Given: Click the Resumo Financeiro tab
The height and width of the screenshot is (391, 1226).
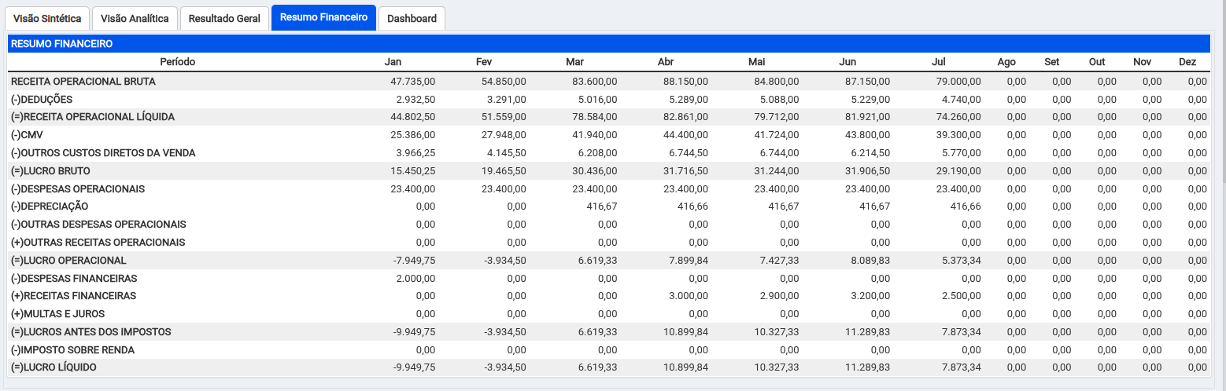Looking at the screenshot, I should pyautogui.click(x=323, y=18).
